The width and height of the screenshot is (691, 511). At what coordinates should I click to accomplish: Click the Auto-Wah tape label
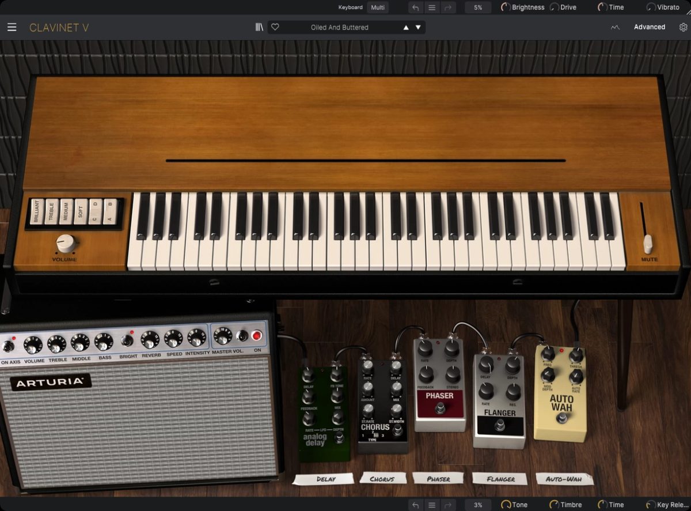[564, 479]
